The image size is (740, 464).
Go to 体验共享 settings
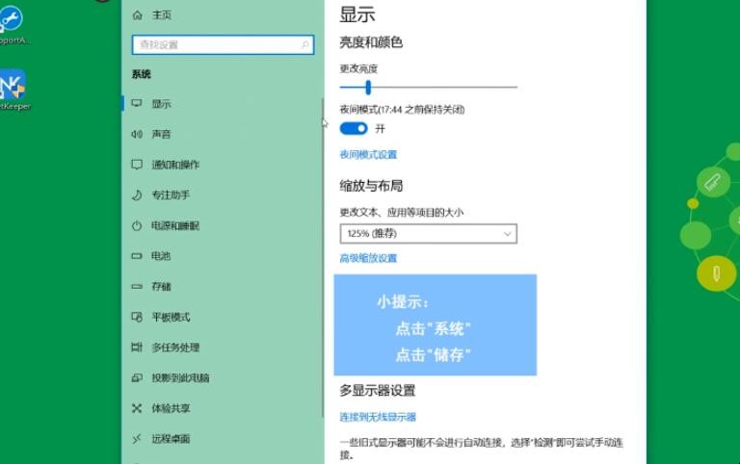coord(171,408)
